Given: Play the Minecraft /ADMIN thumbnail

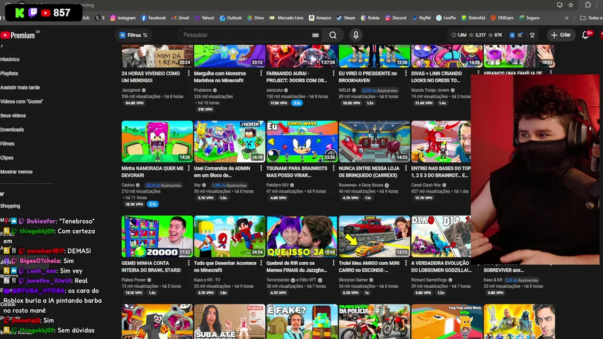Looking at the screenshot, I should (229, 141).
